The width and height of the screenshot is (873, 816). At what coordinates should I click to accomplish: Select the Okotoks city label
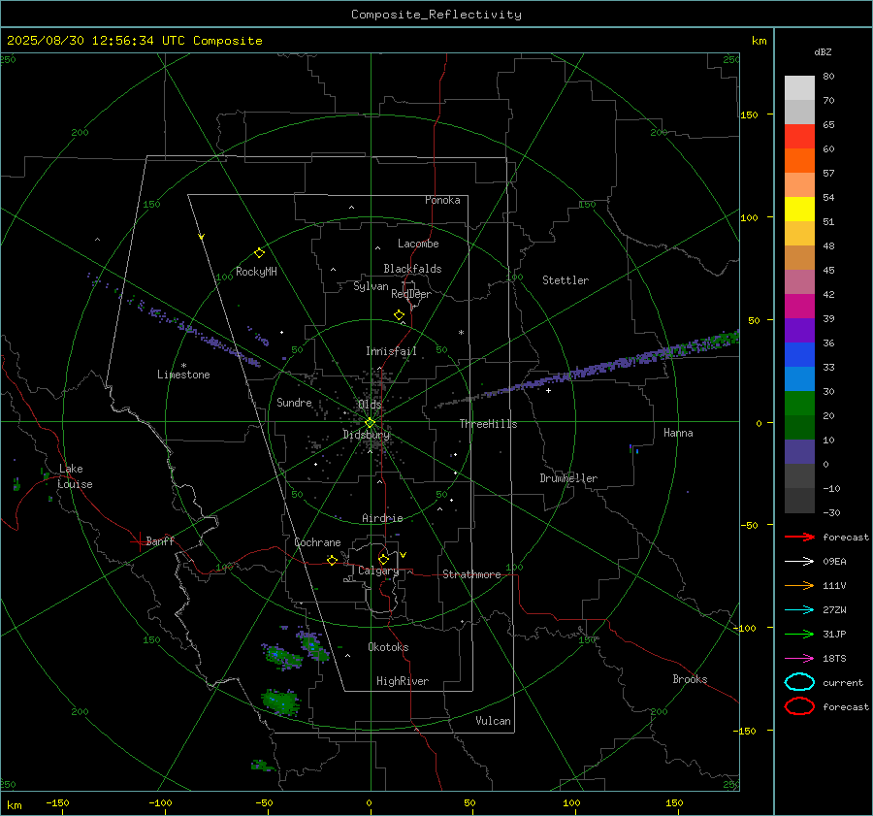388,647
